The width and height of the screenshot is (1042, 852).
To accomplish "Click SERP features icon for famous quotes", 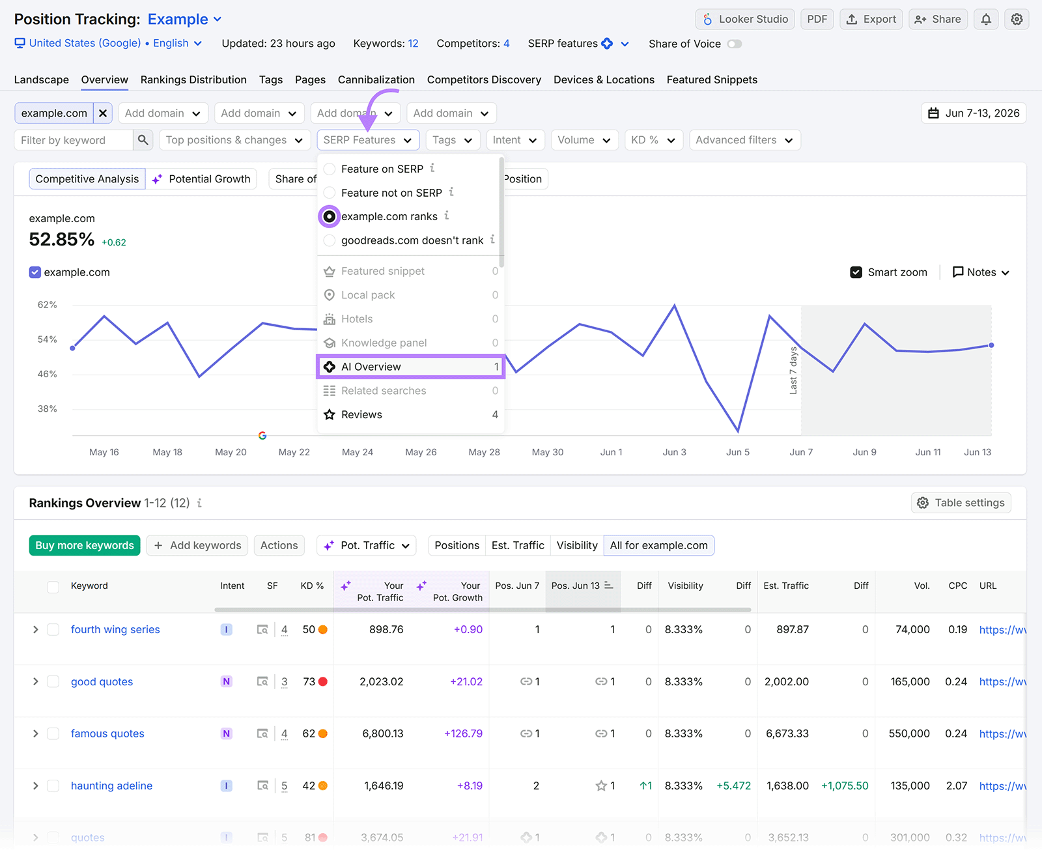I will pos(262,734).
